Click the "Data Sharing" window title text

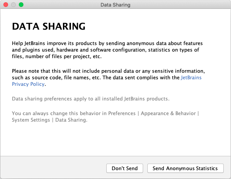click(x=115, y=5)
